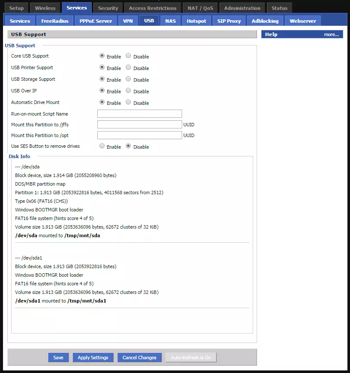This screenshot has height=373, width=350.
Task: Open the NAT / QoS tab
Action: pyautogui.click(x=200, y=7)
